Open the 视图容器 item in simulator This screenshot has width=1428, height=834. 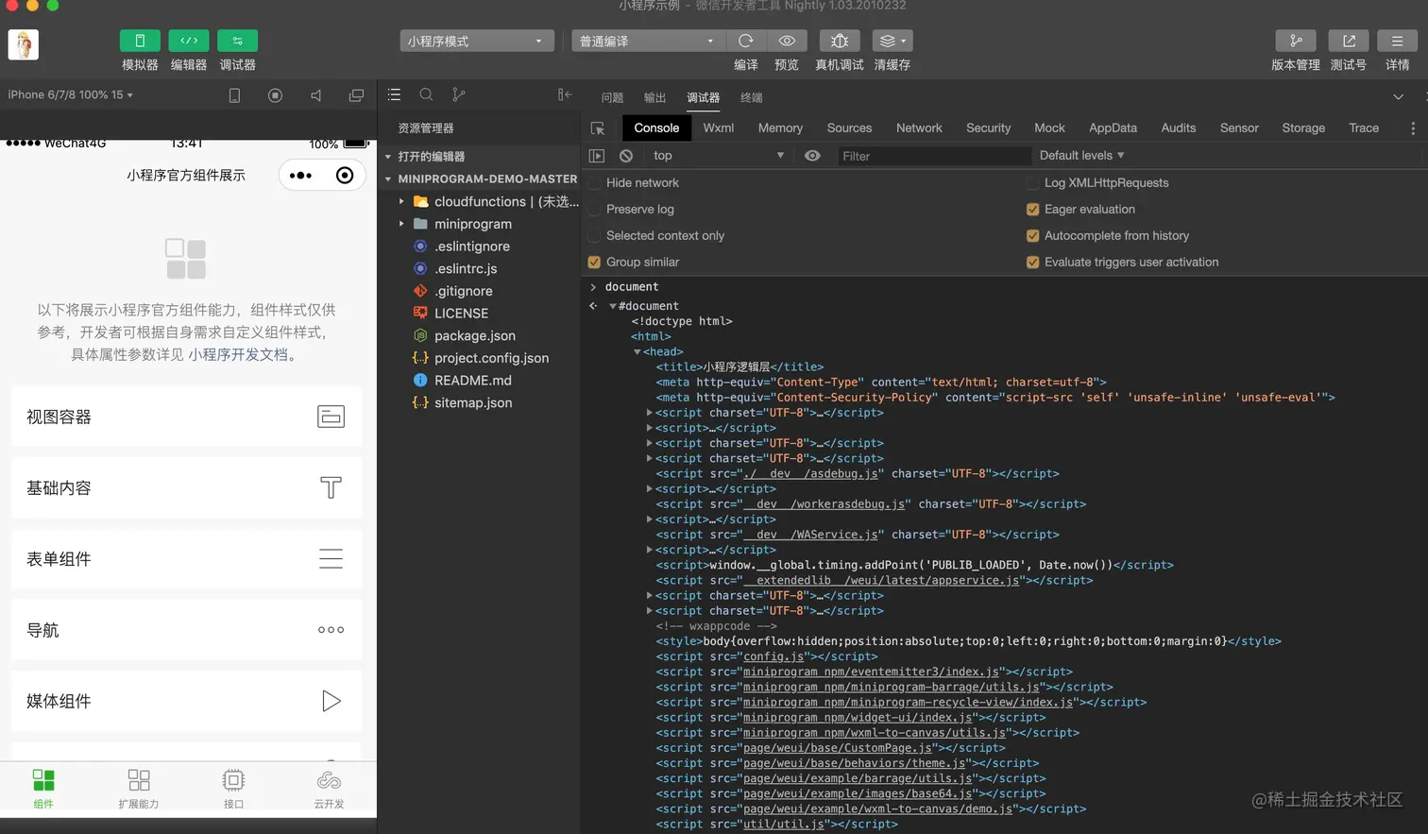(187, 417)
